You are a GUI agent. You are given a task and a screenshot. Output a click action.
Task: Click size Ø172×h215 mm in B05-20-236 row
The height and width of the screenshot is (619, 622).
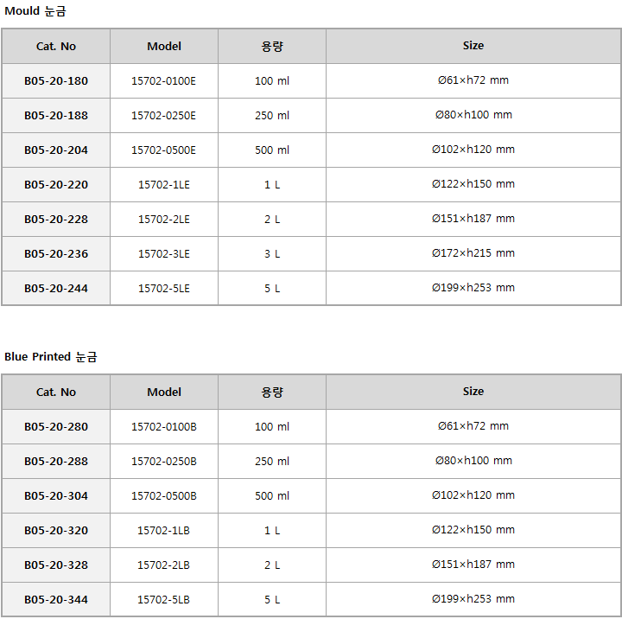[x=473, y=253]
